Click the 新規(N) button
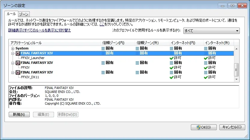Image resolution: width=250 pixels, height=140 pixels. 19,115
